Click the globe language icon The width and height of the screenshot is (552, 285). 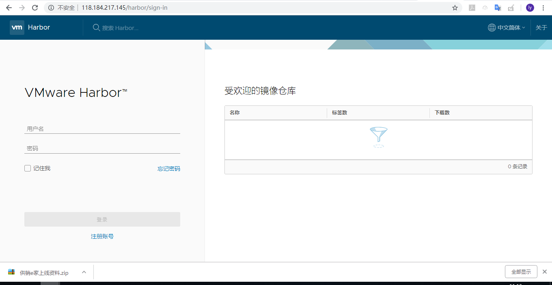click(492, 28)
